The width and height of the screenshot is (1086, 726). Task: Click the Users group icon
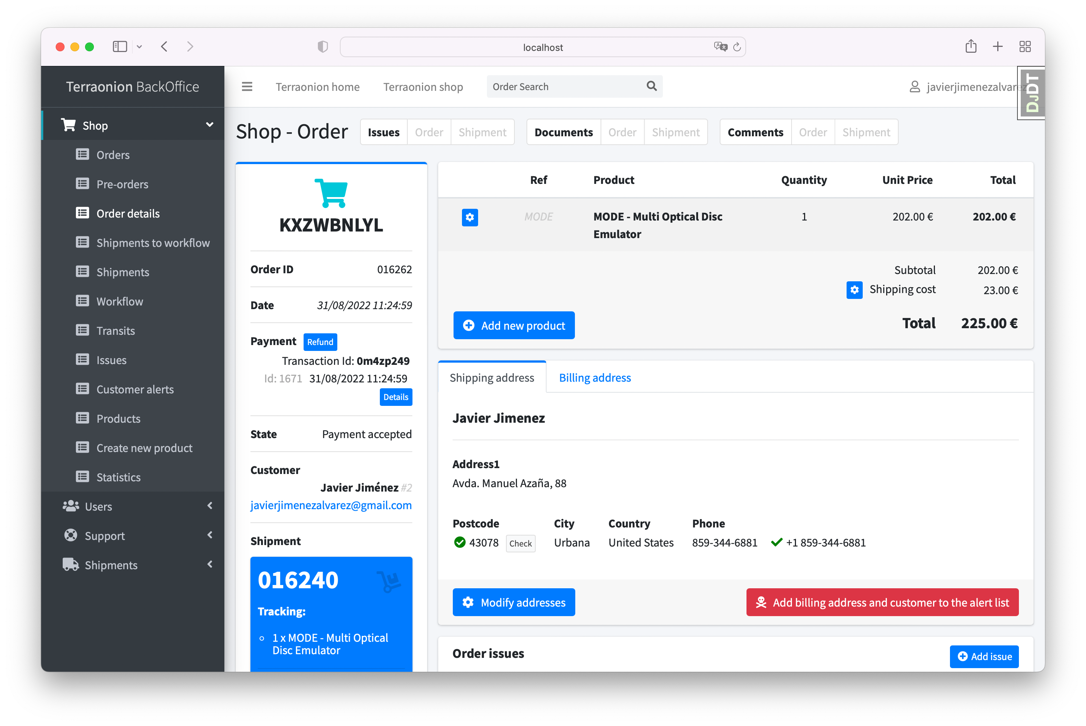70,506
